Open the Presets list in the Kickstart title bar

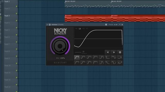111,25
